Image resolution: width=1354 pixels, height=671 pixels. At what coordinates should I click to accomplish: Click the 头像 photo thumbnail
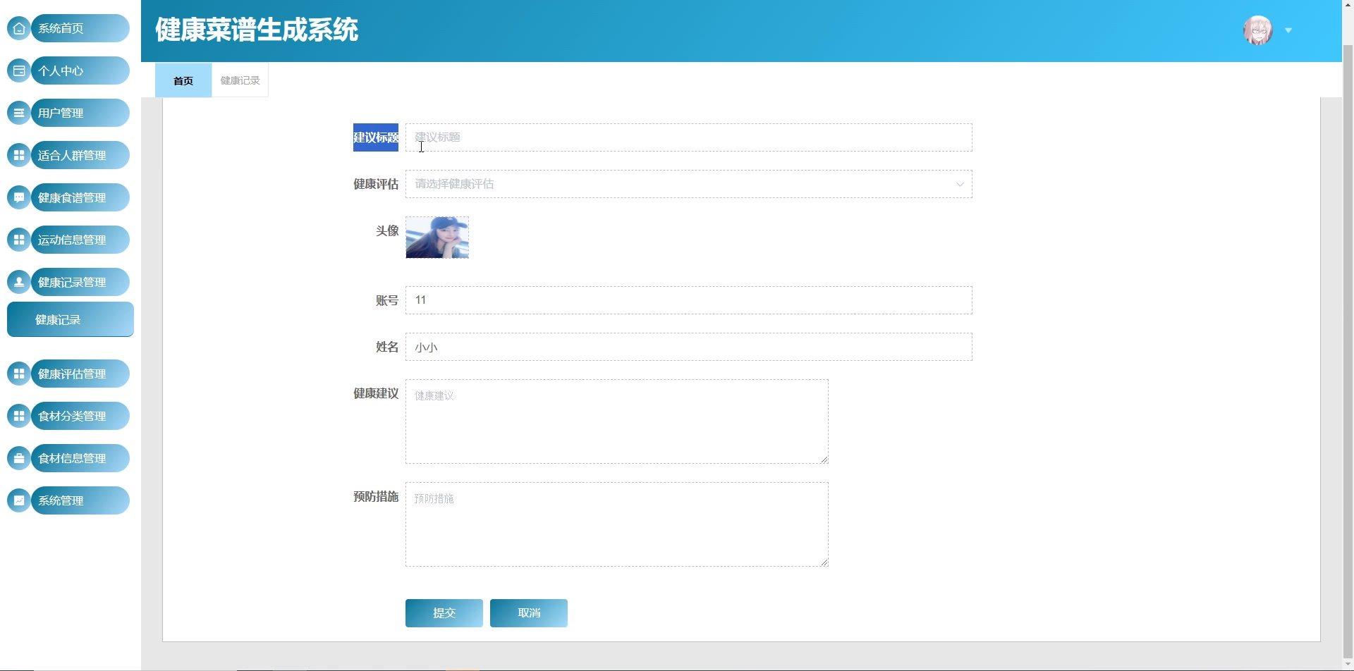(x=437, y=238)
